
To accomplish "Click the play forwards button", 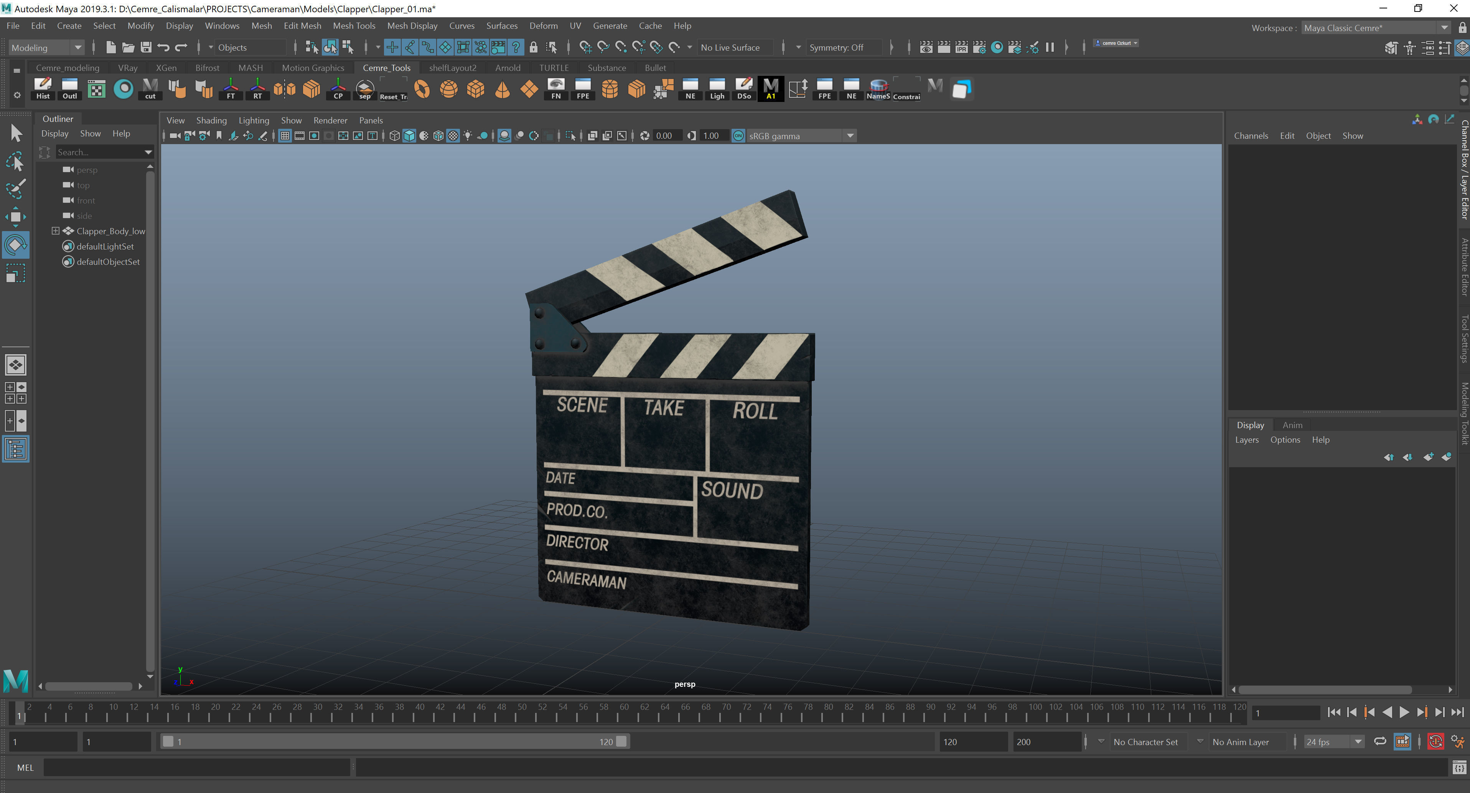I will click(1404, 712).
